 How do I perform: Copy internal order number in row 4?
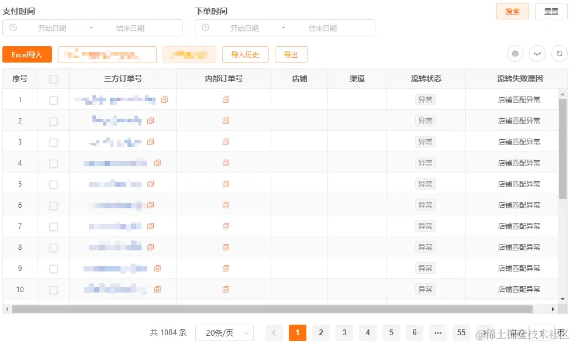[x=226, y=163]
